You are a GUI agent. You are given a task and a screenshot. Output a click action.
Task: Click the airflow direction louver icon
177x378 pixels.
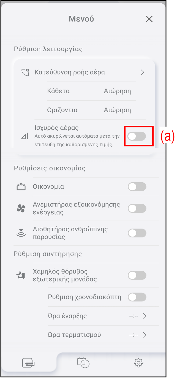25,73
